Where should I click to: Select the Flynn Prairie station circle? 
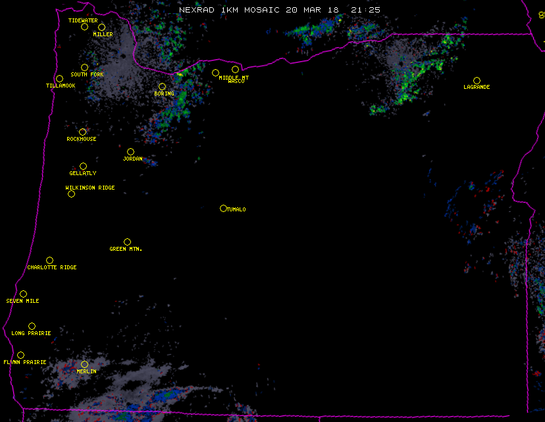point(20,356)
